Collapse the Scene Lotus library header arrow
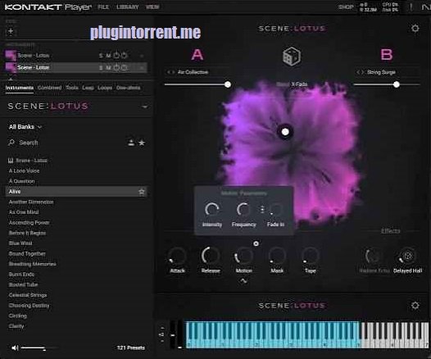The width and height of the screenshot is (431, 359). coord(145,107)
